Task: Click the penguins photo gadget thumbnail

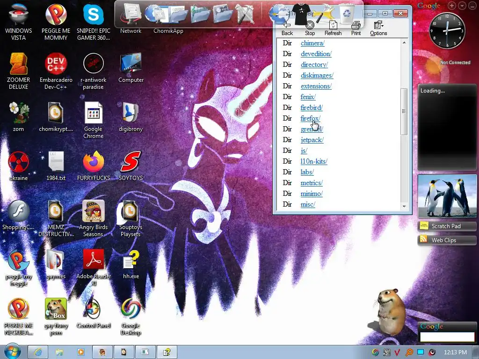Action: [x=447, y=196]
